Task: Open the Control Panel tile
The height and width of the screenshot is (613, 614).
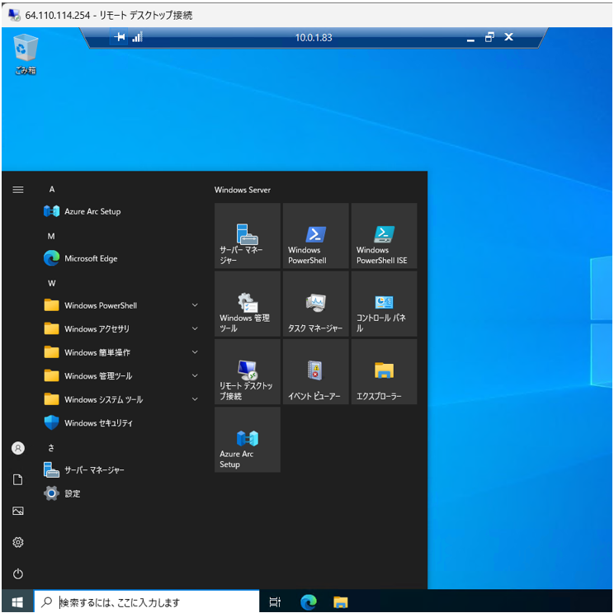Action: (x=384, y=304)
